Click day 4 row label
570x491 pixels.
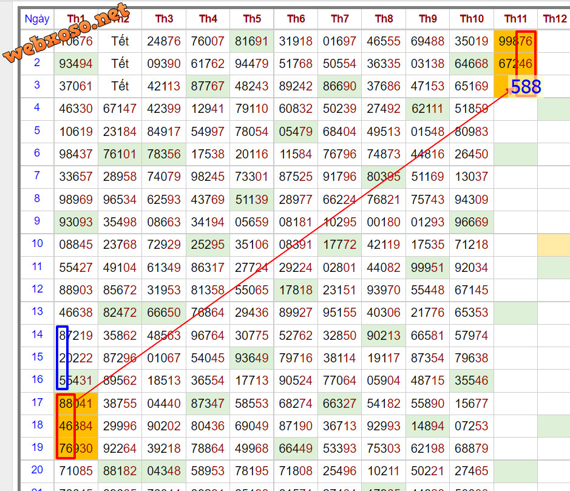37,108
